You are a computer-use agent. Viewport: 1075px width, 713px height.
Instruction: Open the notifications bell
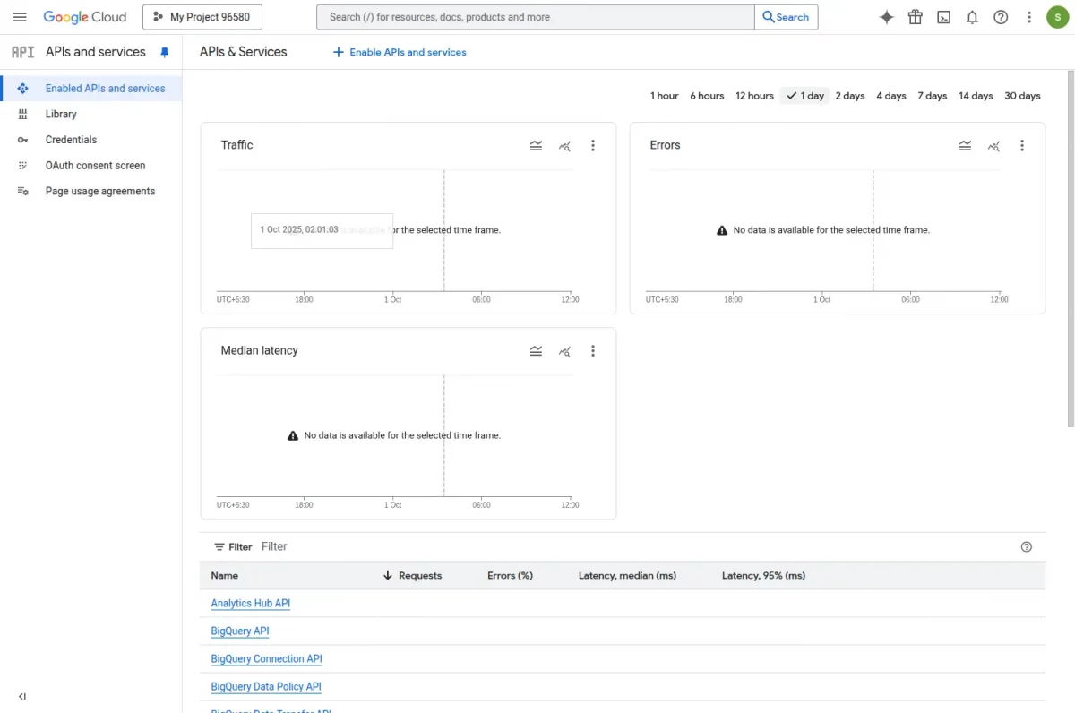pos(972,17)
